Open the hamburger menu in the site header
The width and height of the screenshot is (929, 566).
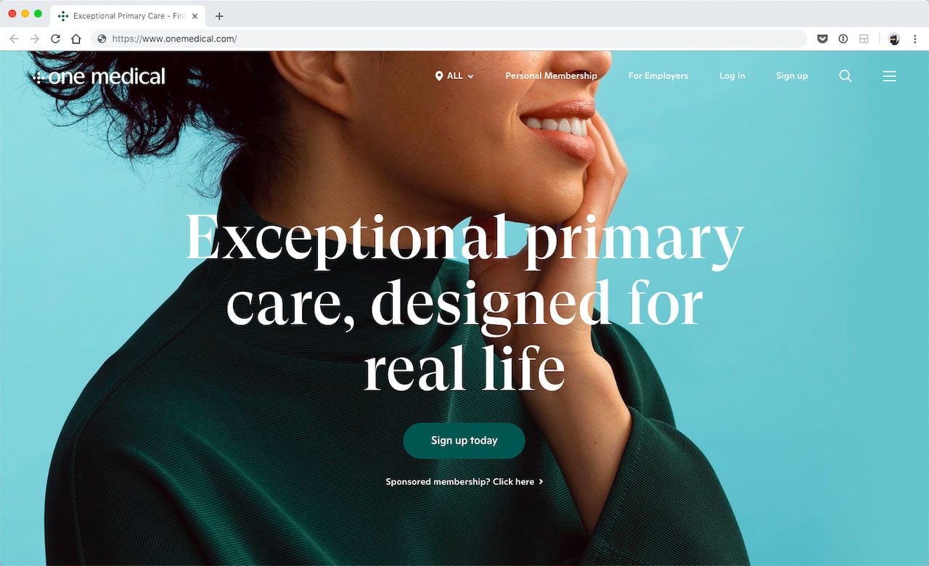(889, 76)
